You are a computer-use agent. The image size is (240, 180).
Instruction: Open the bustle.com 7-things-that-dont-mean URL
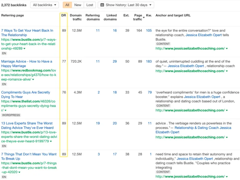click(x=29, y=167)
